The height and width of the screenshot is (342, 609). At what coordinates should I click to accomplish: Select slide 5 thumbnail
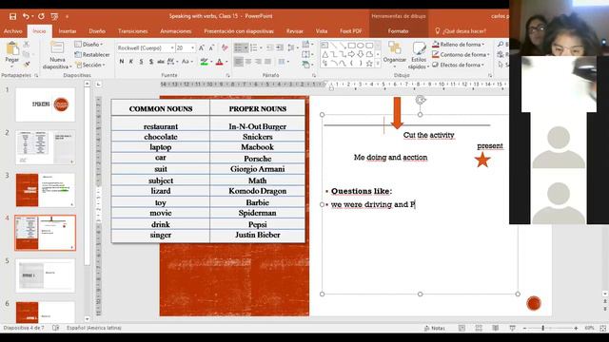coord(46,275)
